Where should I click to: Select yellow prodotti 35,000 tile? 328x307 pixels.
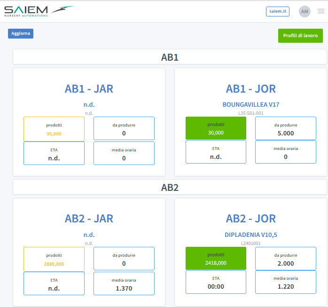coord(54,129)
